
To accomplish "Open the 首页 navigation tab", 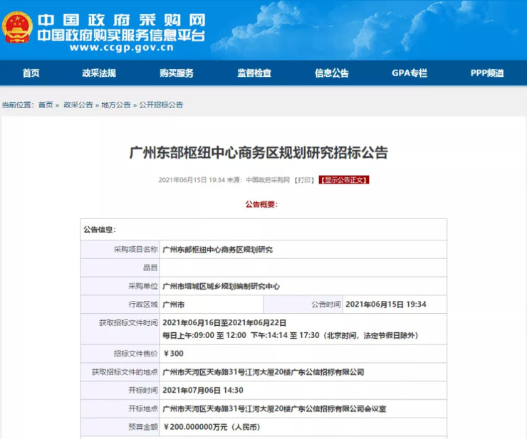I will tap(31, 73).
